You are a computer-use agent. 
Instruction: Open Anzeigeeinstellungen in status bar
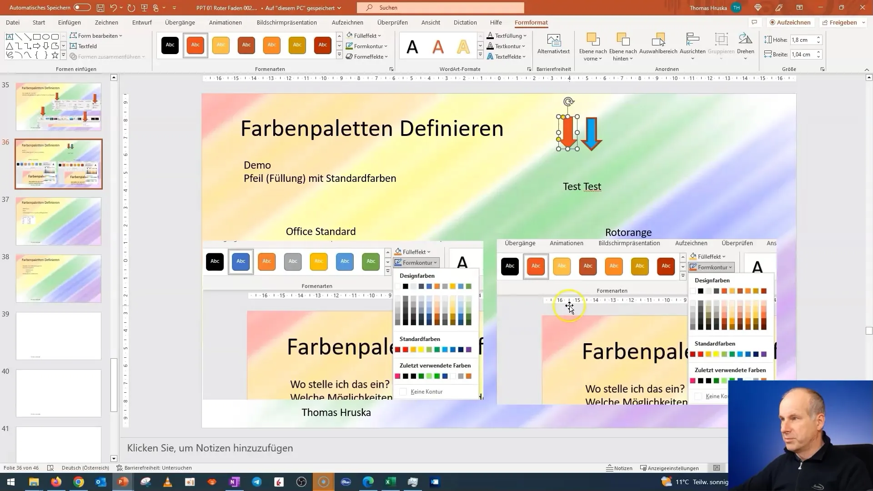coord(669,468)
